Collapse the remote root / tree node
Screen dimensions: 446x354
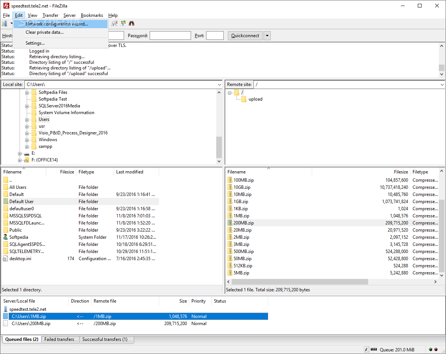coord(229,93)
